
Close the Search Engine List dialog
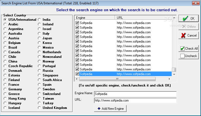click(x=195, y=3)
